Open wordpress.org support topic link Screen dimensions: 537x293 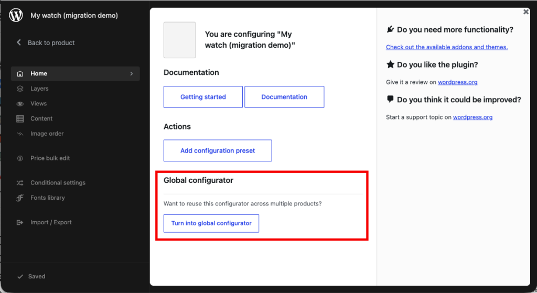tap(472, 117)
